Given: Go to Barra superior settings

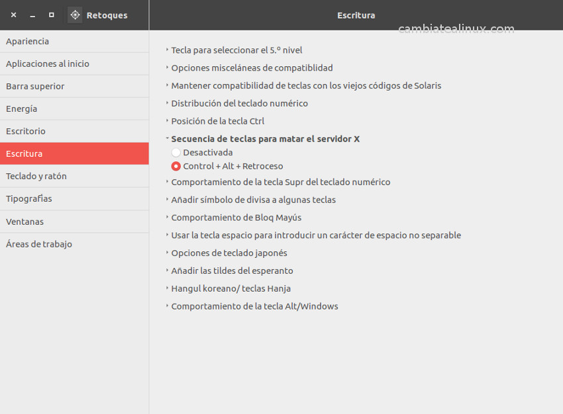Looking at the screenshot, I should [74, 87].
